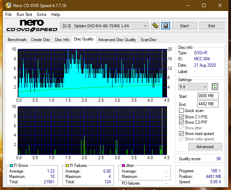Click PI Failures total 124

[108, 182]
